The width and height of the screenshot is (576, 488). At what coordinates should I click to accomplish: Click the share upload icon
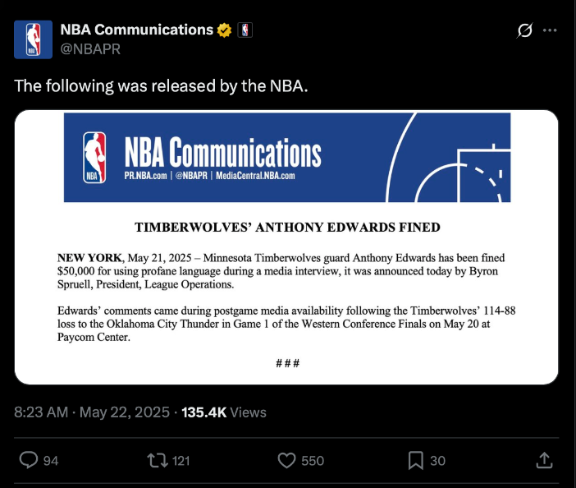(x=544, y=461)
